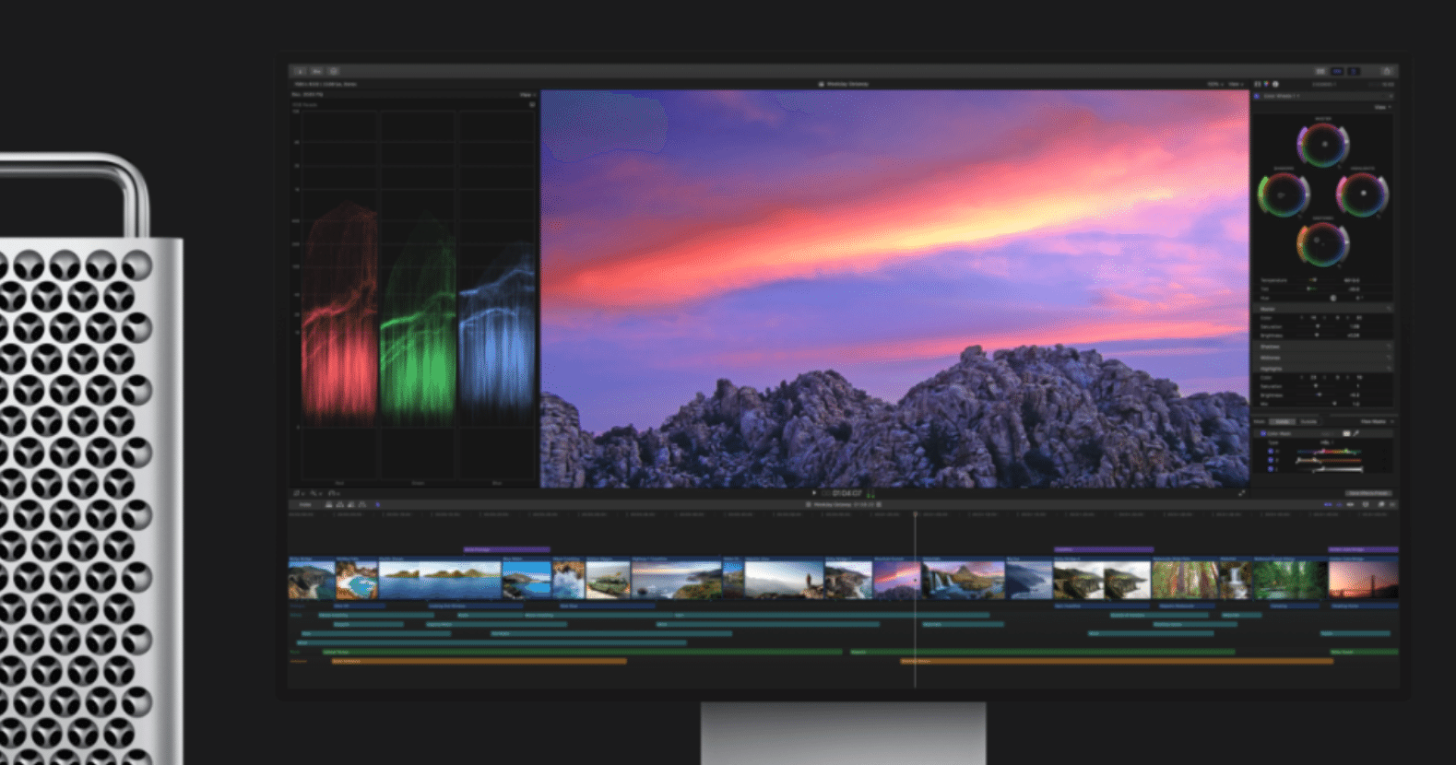The height and width of the screenshot is (765, 1456).
Task: Open the info inspector tab icon
Action: [x=1276, y=84]
